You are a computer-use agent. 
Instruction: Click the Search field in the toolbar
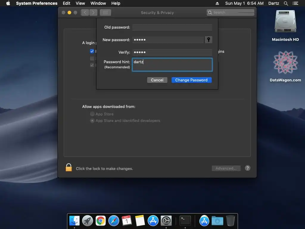coord(231,13)
